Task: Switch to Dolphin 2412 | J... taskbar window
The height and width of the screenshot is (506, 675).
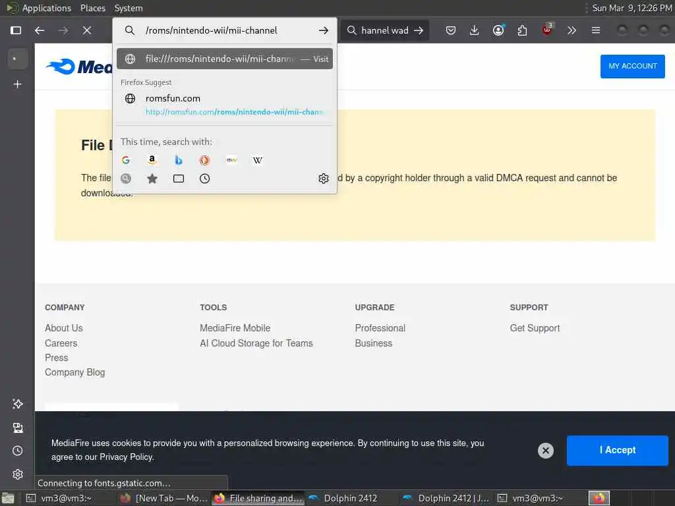Action: click(x=446, y=498)
